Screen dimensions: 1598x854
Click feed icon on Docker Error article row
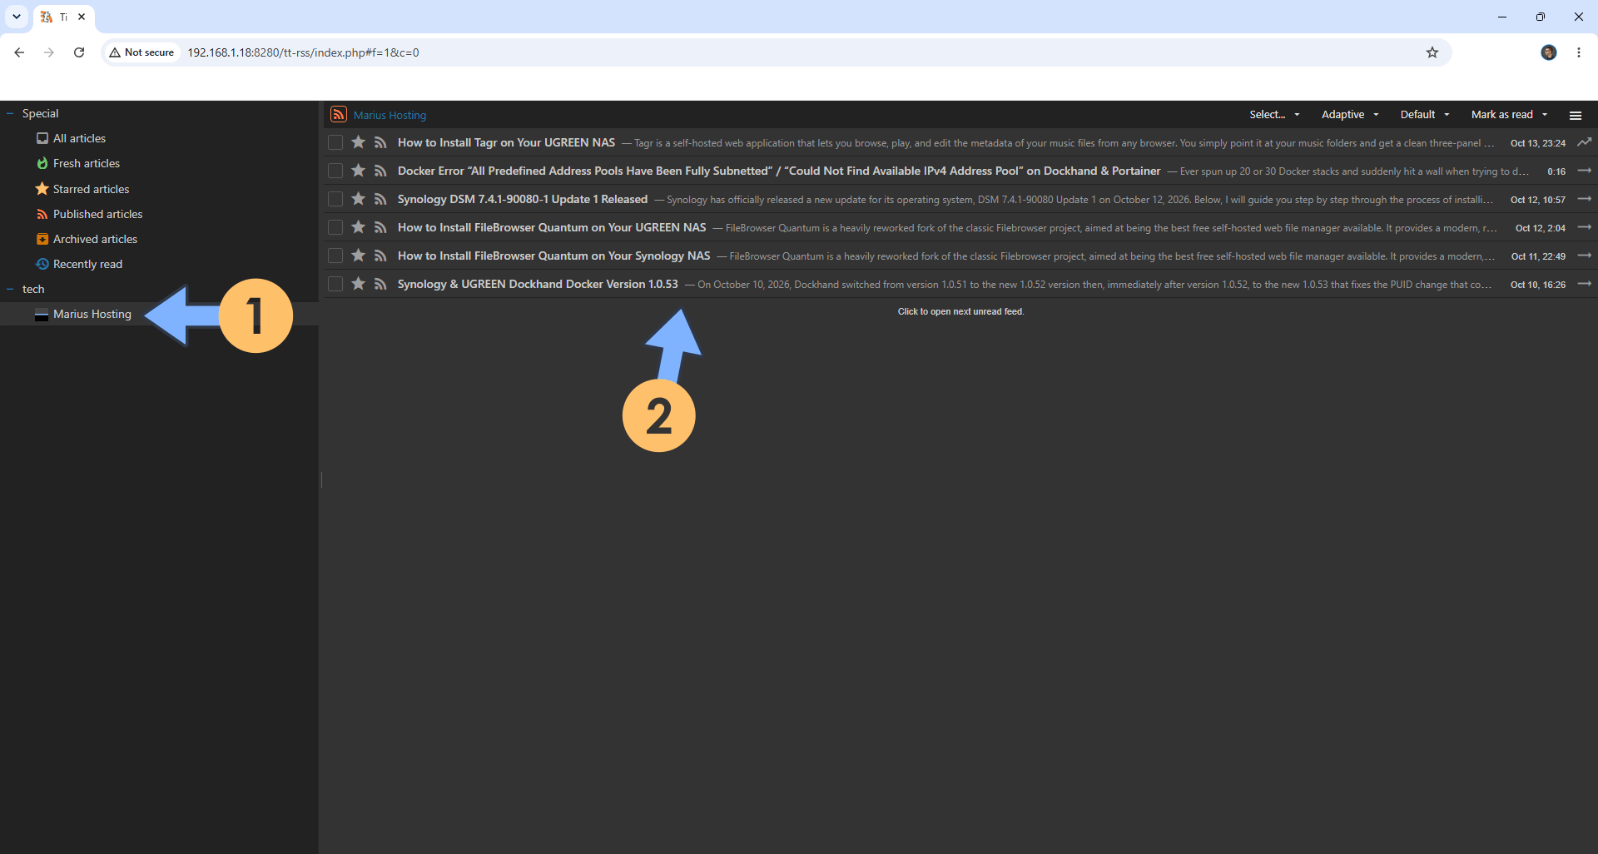[x=380, y=171]
